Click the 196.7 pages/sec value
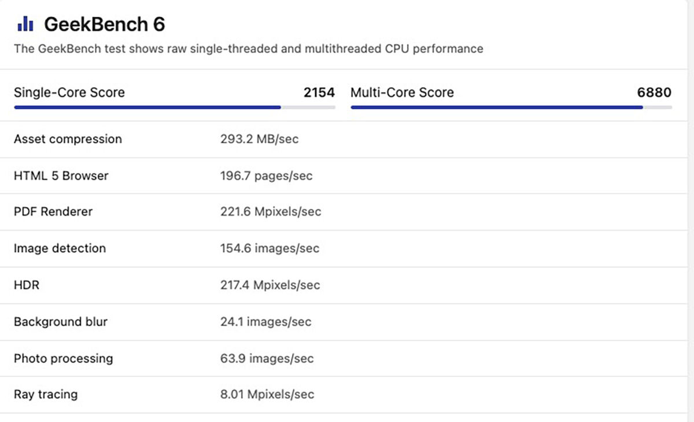Image resolution: width=694 pixels, height=422 pixels. (x=267, y=176)
